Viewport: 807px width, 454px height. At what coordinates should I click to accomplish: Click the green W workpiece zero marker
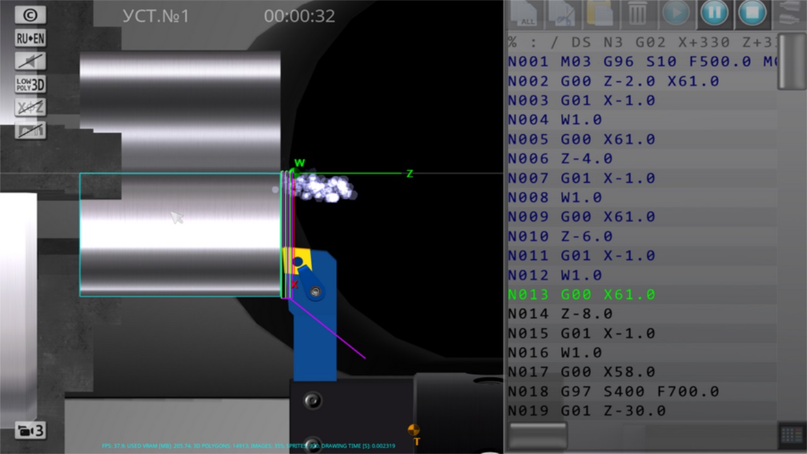(x=299, y=163)
